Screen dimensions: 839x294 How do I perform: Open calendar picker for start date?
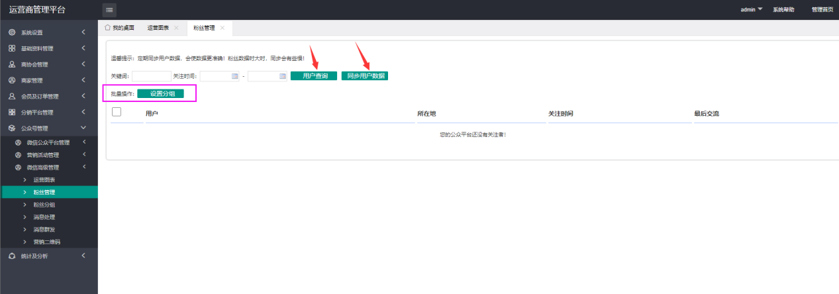234,76
